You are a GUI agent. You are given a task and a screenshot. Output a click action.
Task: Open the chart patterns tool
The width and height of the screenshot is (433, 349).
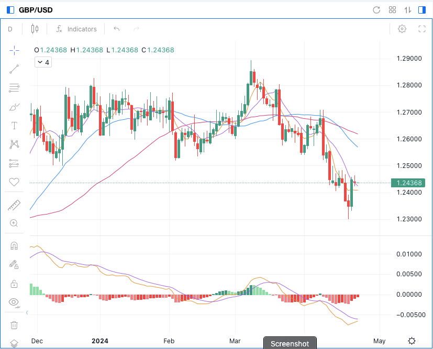(14, 144)
